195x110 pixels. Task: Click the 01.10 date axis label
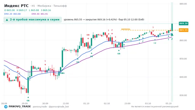point(86,104)
